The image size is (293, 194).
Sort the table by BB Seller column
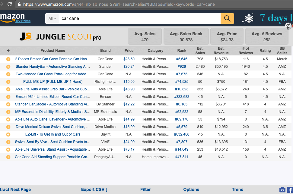[282, 51]
